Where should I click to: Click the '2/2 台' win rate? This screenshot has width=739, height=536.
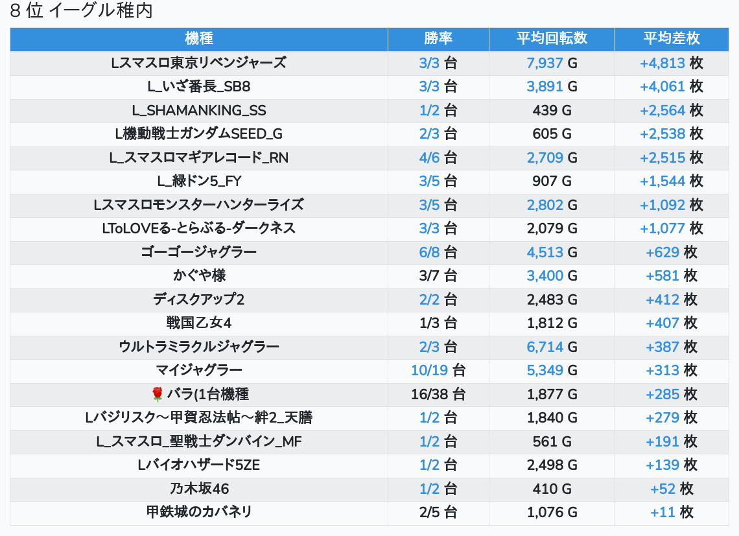[x=438, y=299]
